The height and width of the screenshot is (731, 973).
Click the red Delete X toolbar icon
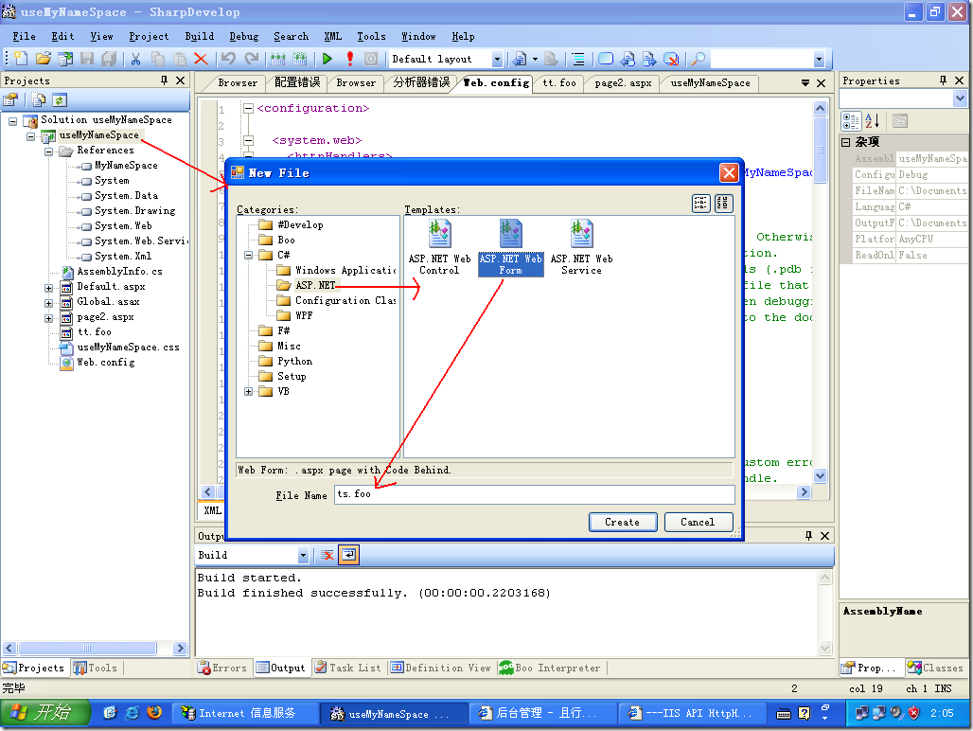pyautogui.click(x=201, y=59)
